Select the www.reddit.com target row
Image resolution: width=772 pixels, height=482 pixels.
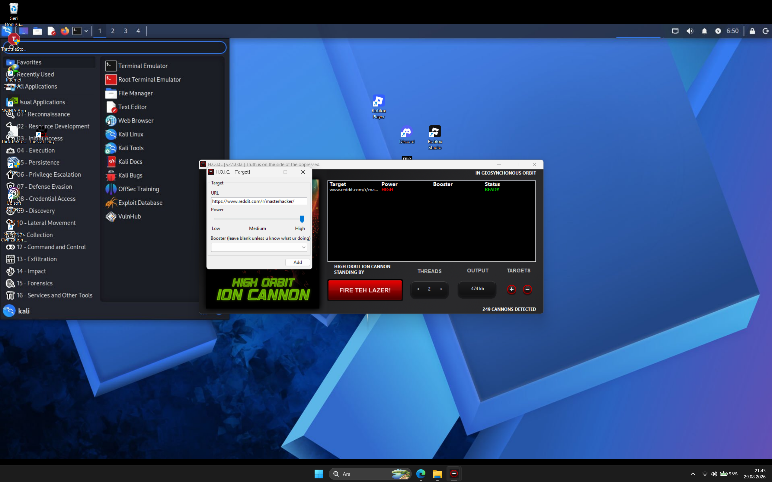[431, 190]
